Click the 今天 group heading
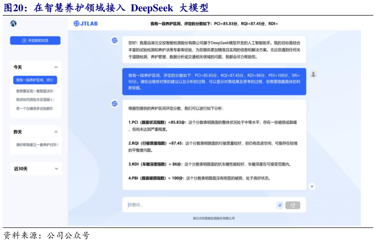The height and width of the screenshot is (242, 376). click(18, 67)
